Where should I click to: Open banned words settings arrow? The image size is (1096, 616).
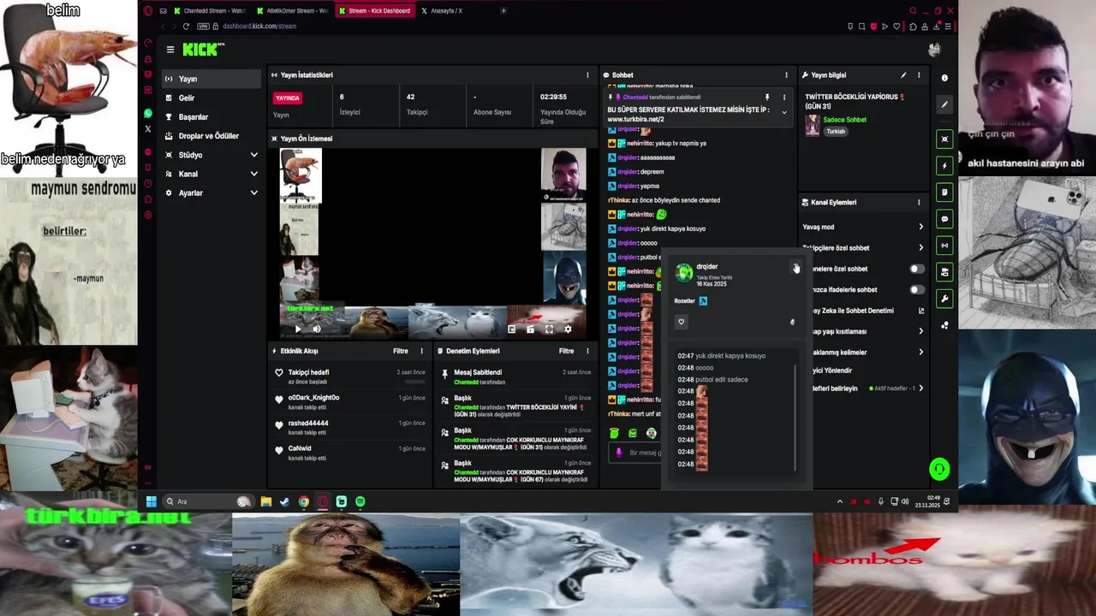(x=920, y=352)
